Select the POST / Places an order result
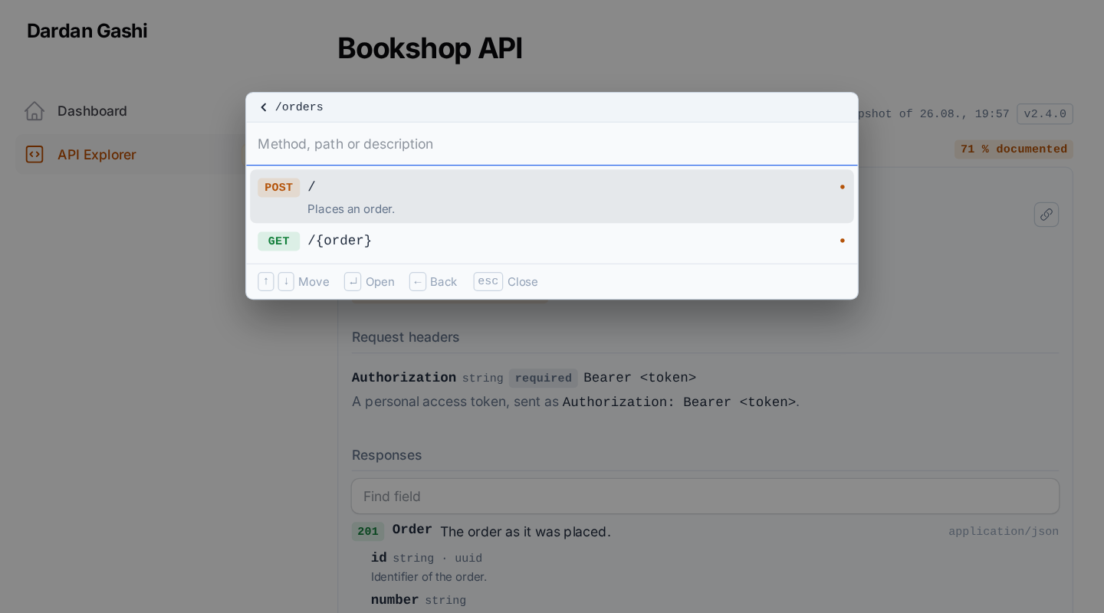The image size is (1104, 613). click(x=552, y=196)
